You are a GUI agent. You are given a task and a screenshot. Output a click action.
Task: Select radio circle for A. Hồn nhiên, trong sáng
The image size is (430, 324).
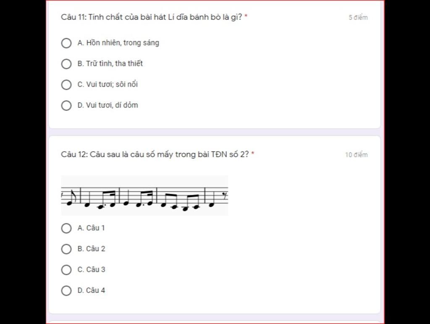click(x=66, y=43)
